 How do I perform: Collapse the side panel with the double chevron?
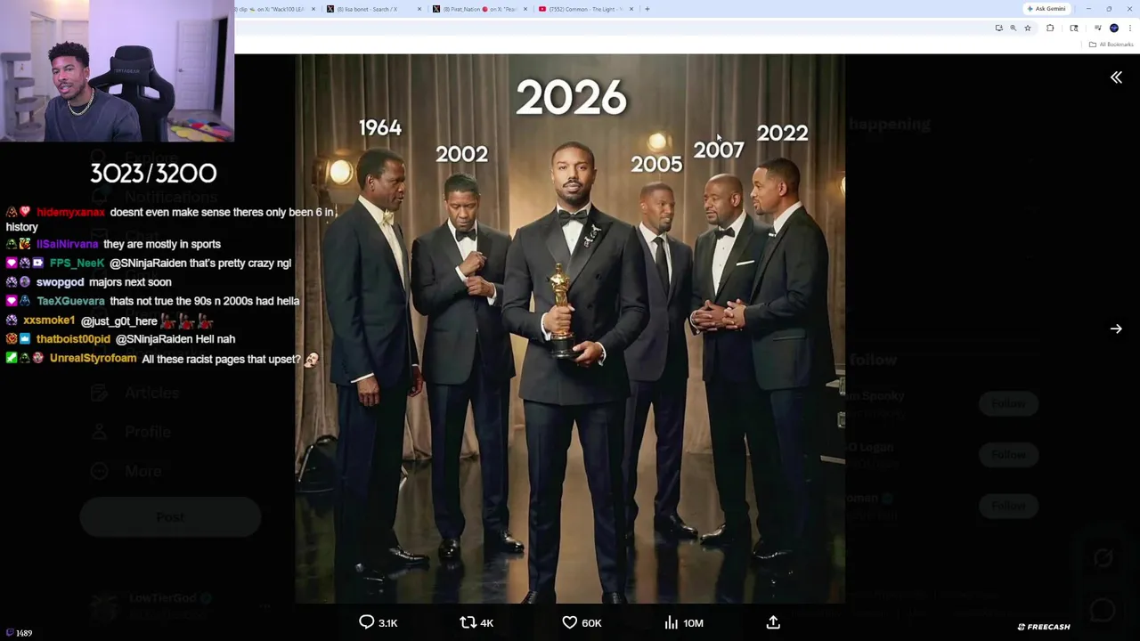1116,77
